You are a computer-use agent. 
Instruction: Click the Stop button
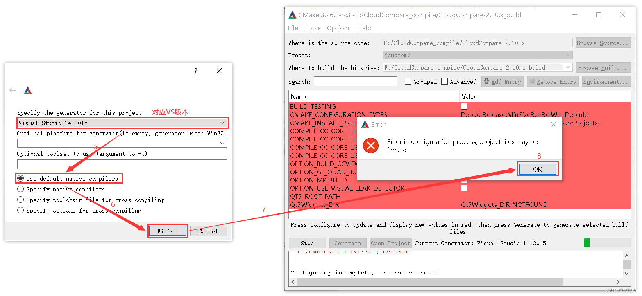point(307,243)
